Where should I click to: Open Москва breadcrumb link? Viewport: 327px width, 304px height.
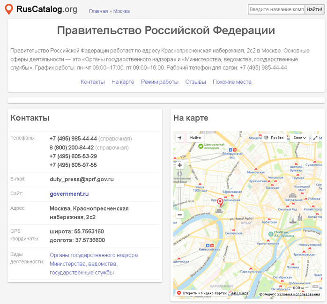[x=121, y=11]
